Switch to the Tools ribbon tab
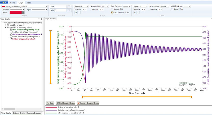This screenshot has height=115, width=212. pyautogui.click(x=29, y=3)
